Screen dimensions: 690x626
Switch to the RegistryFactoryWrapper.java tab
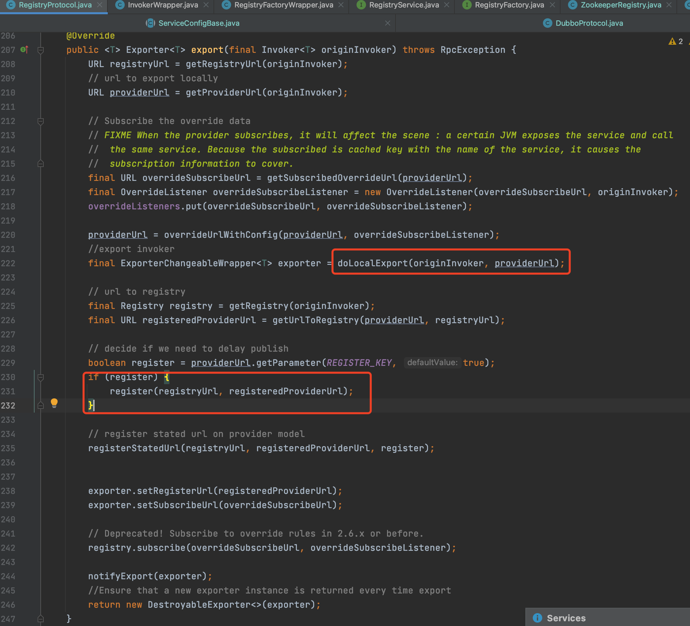click(283, 5)
